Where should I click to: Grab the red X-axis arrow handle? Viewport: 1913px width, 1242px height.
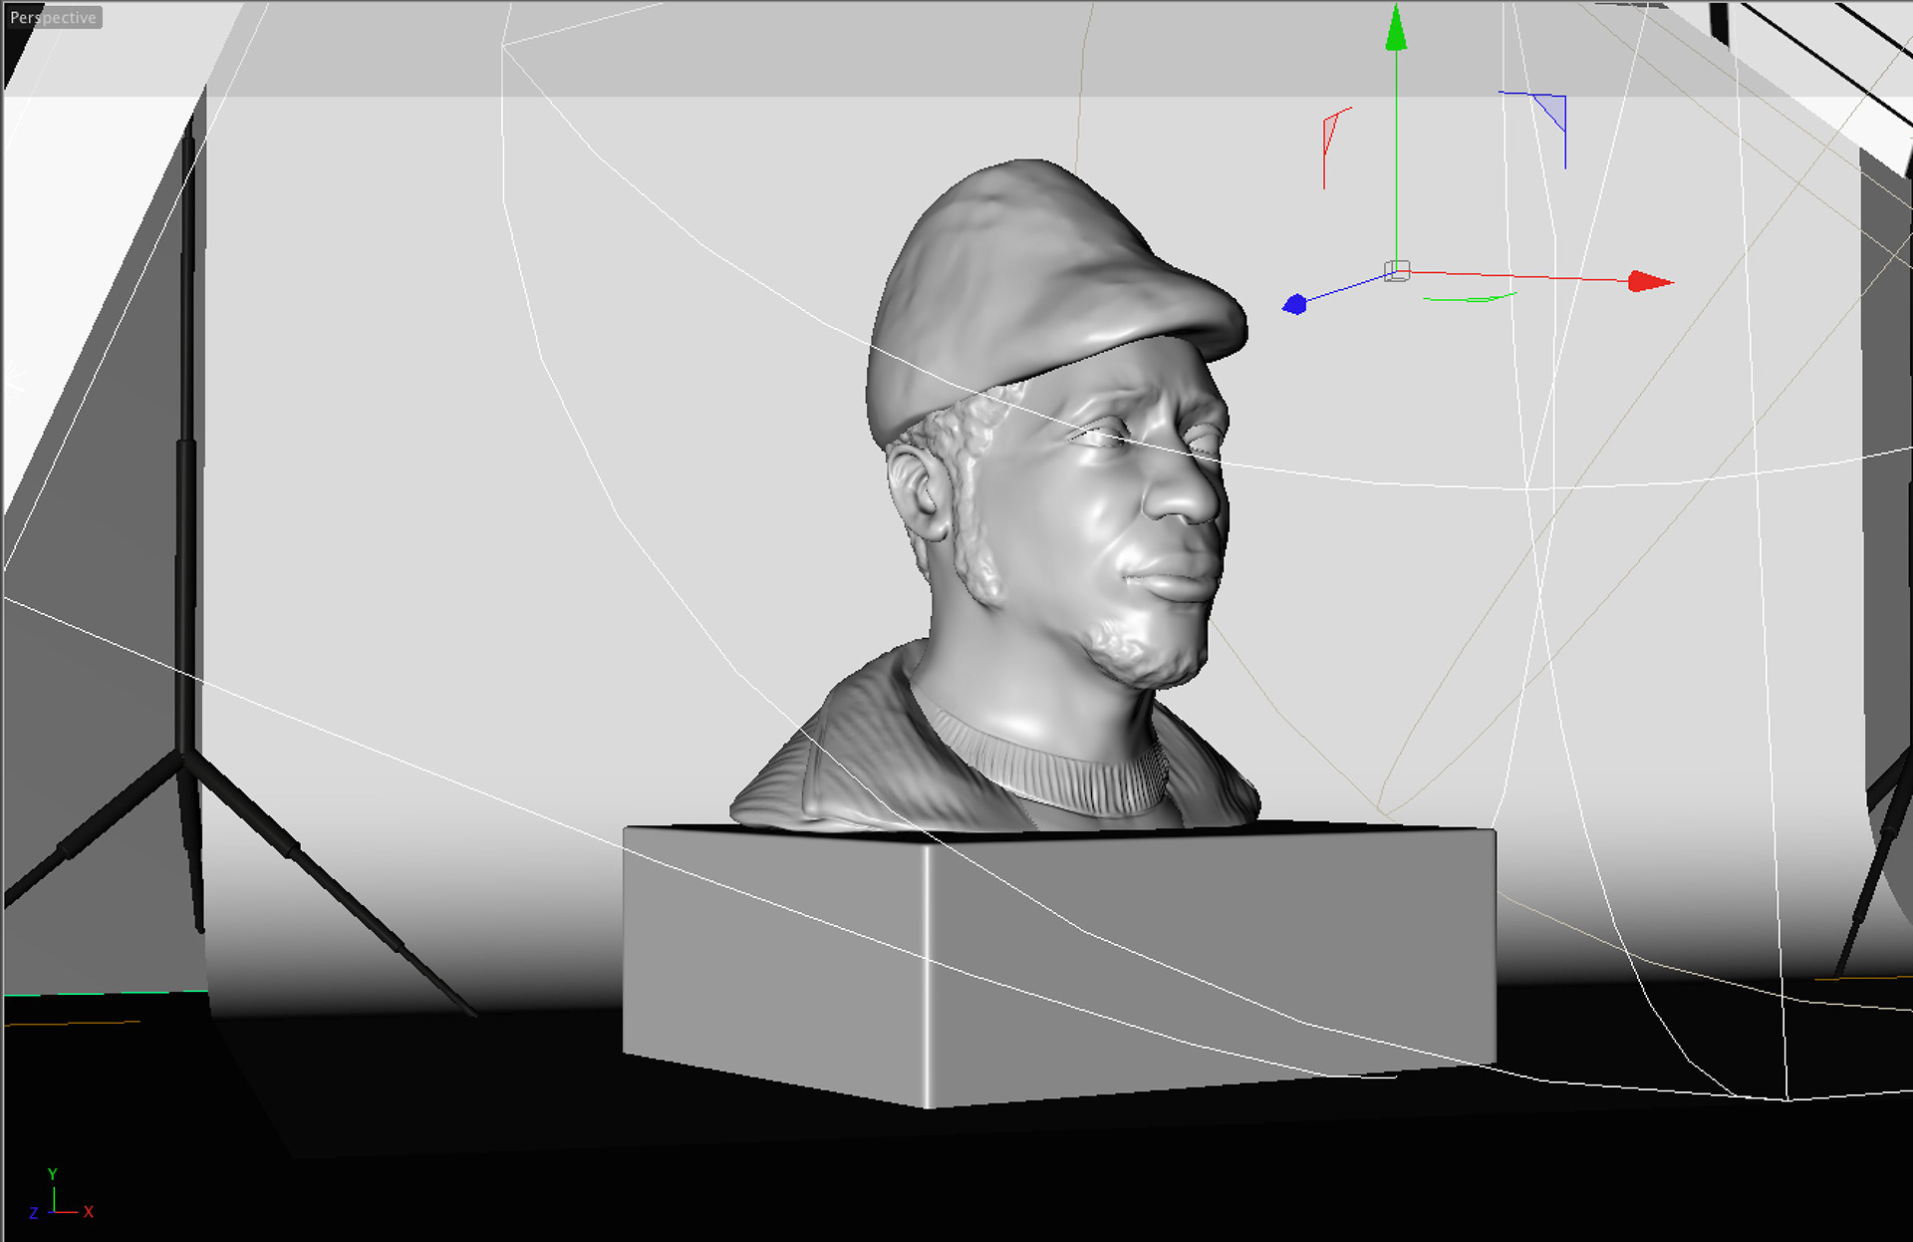1650,282
